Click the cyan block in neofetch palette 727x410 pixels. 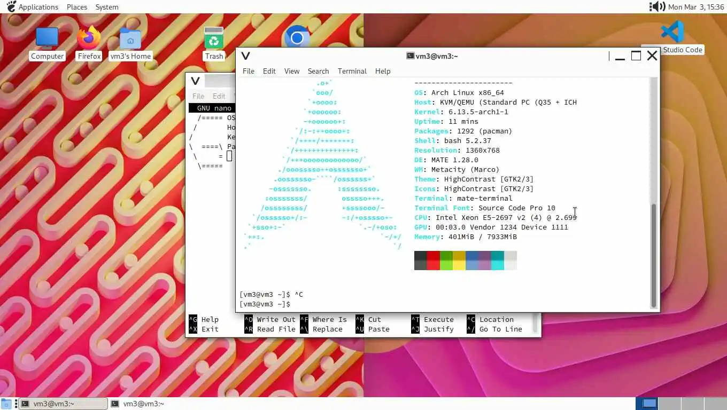pos(498,261)
